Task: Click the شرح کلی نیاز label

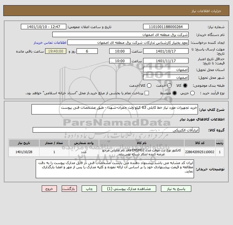Action: tap(212, 110)
